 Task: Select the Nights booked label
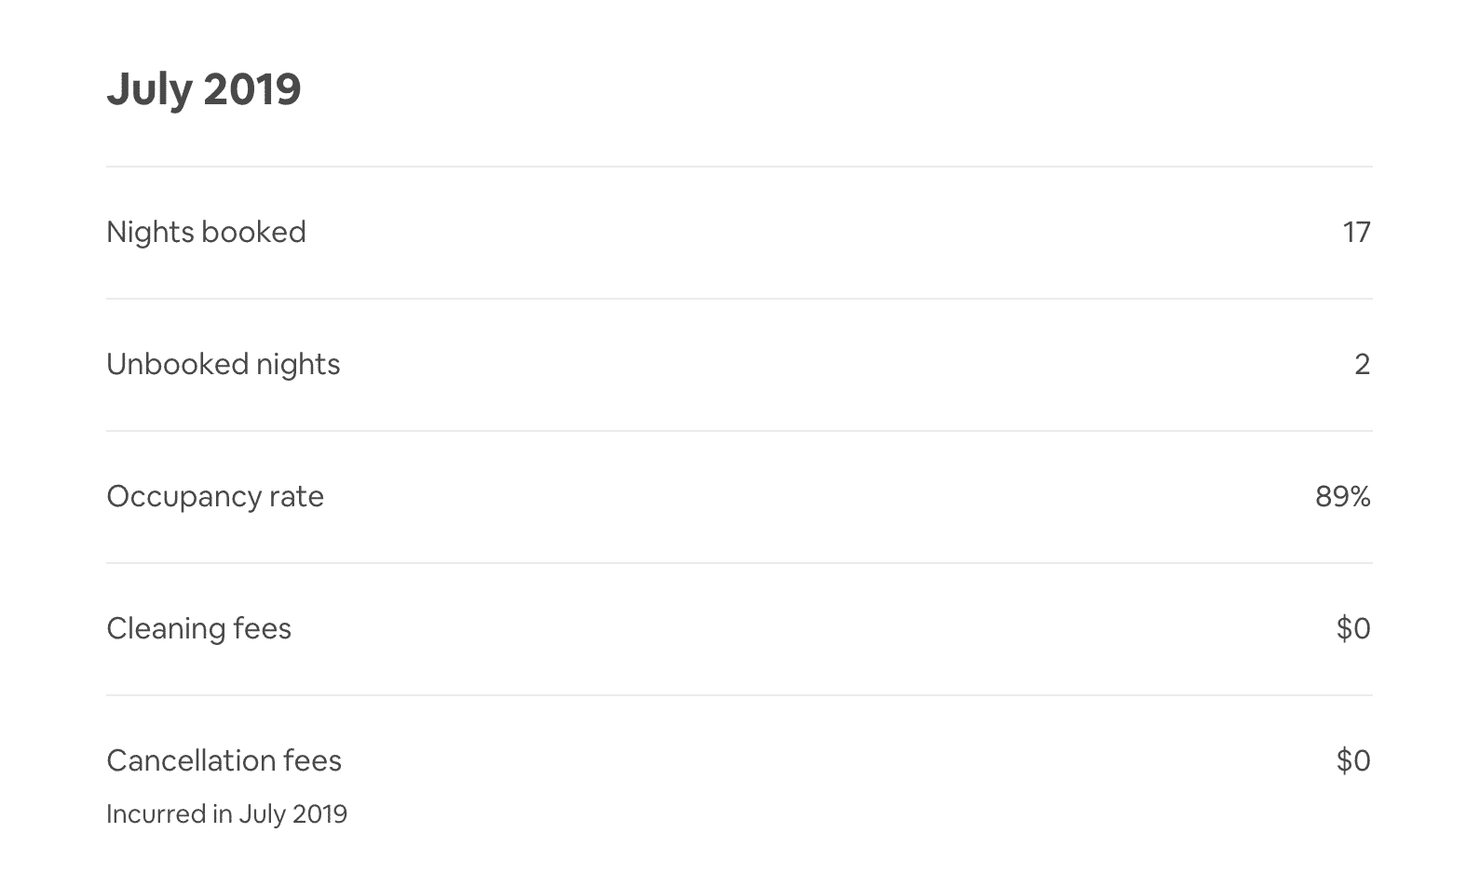tap(206, 232)
